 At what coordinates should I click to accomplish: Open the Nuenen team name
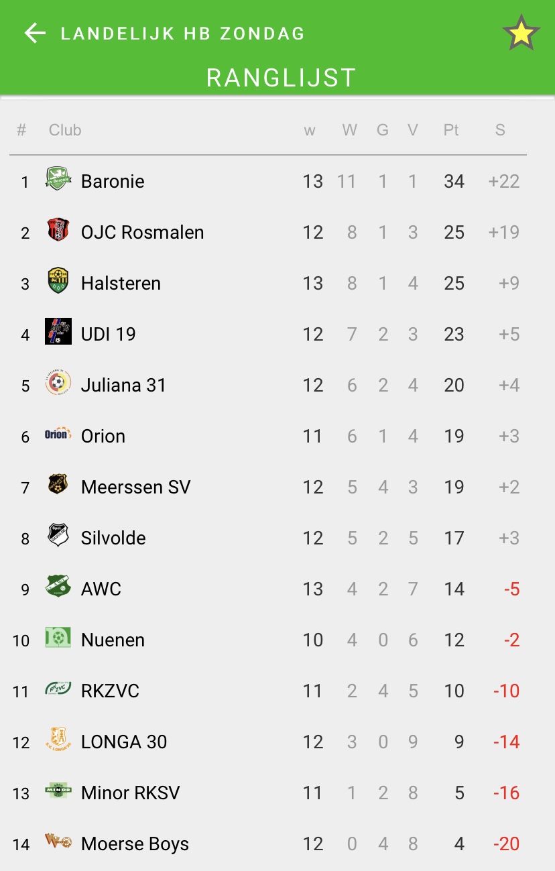click(113, 640)
